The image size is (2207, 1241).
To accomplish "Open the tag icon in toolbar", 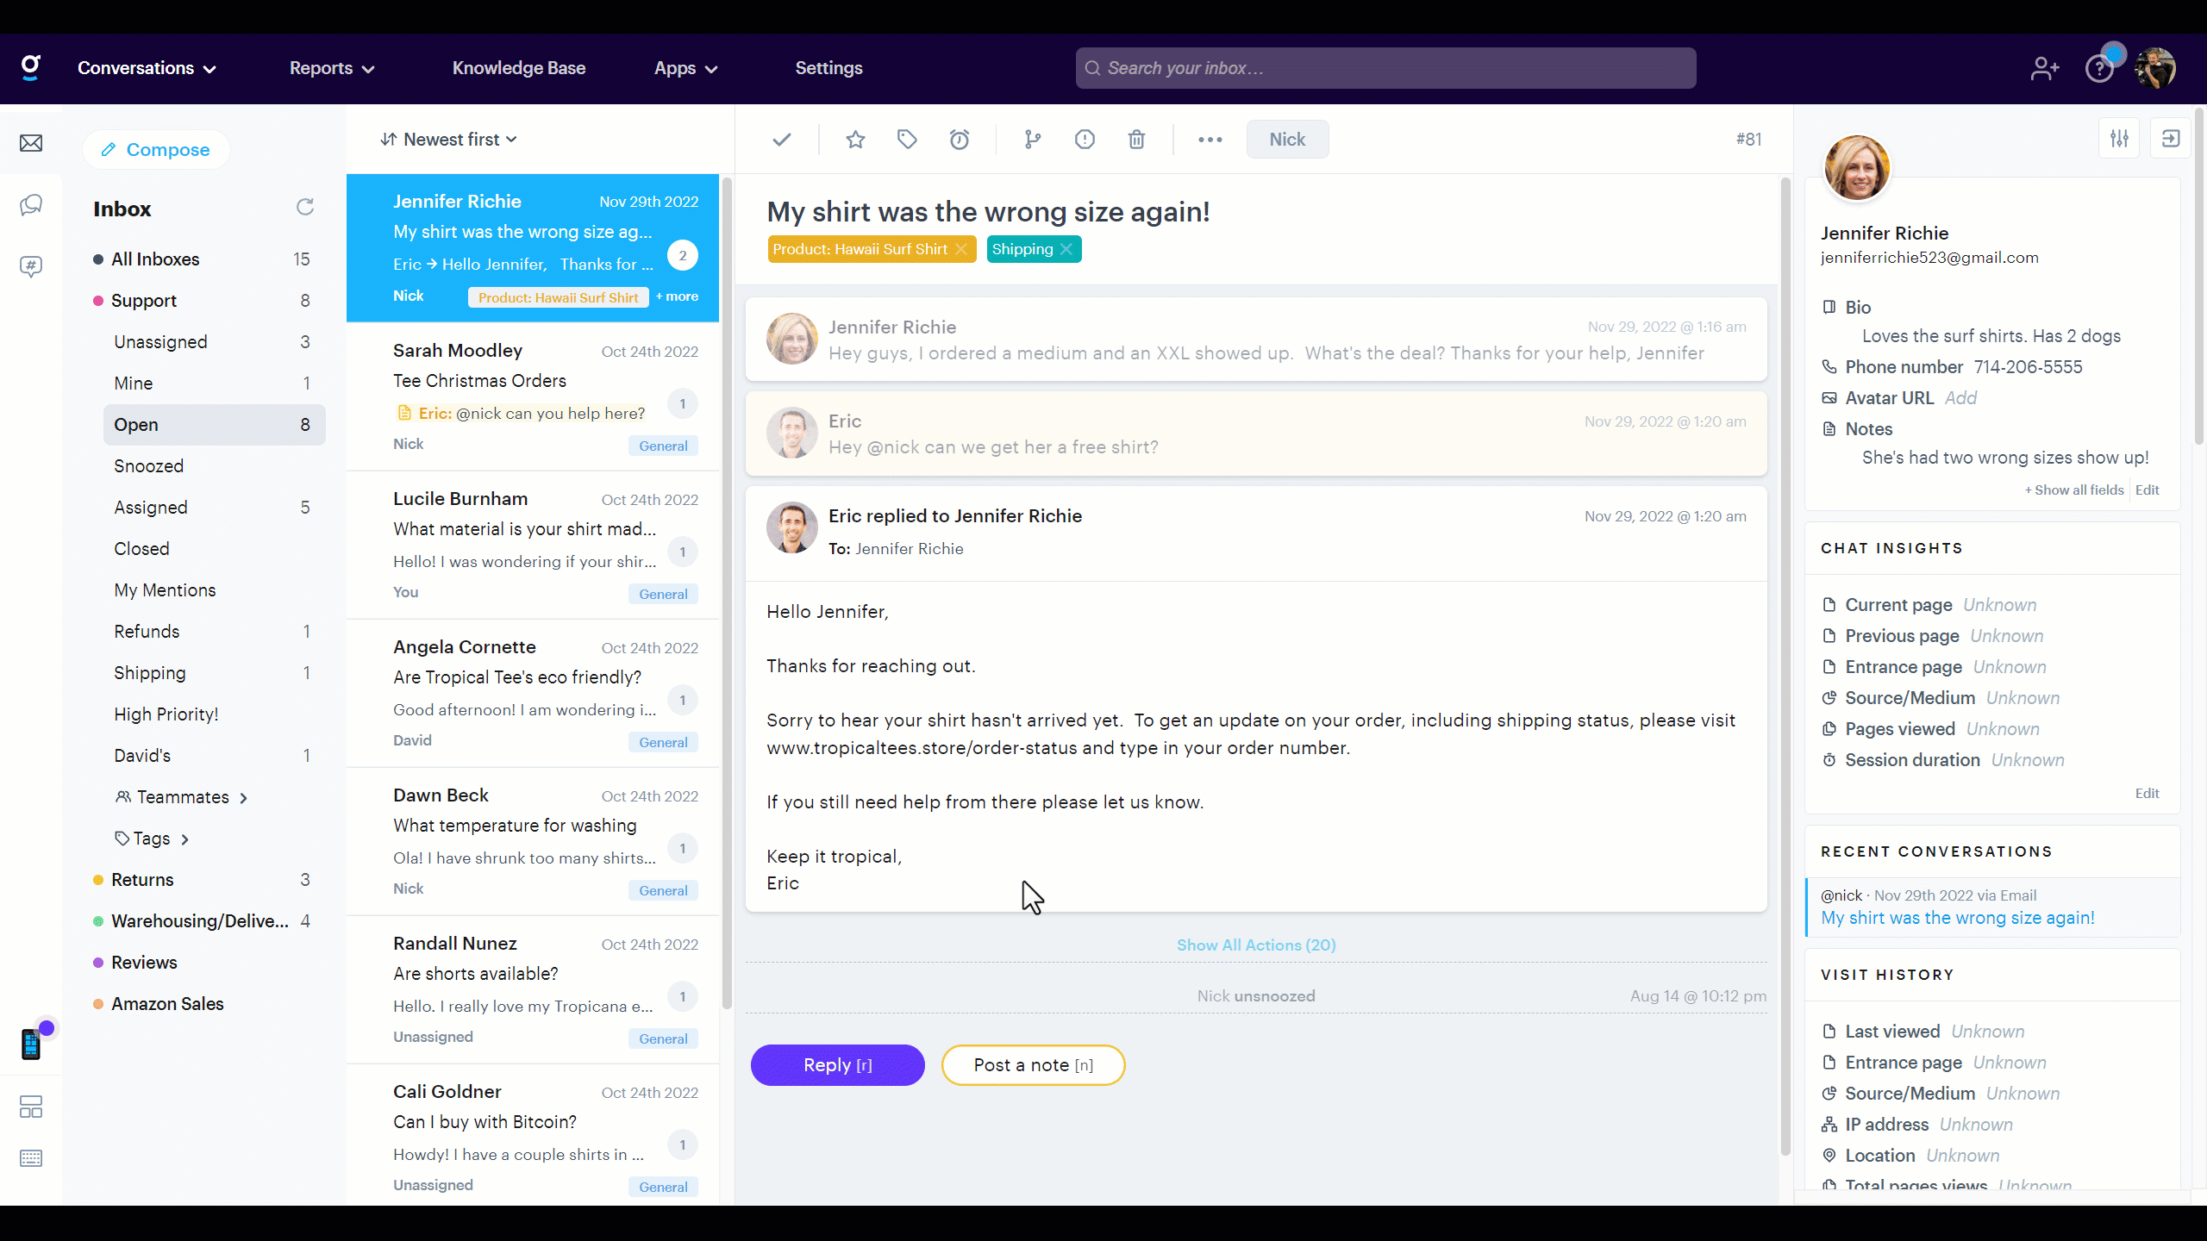I will coord(907,140).
